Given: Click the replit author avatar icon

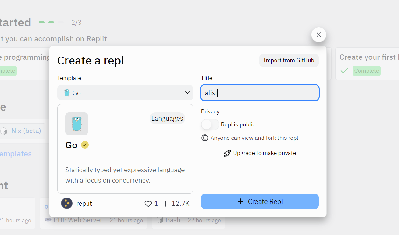Looking at the screenshot, I should point(67,203).
